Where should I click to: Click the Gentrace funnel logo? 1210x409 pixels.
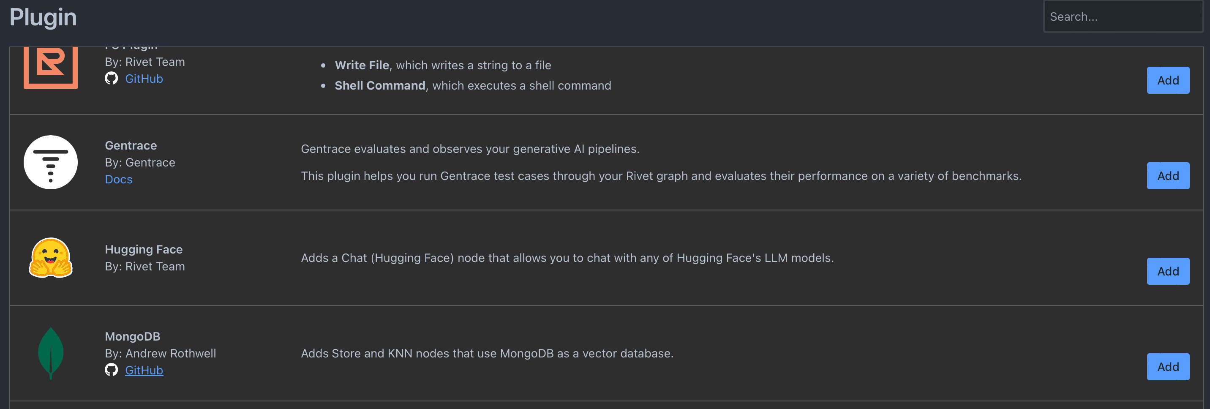[x=51, y=163]
